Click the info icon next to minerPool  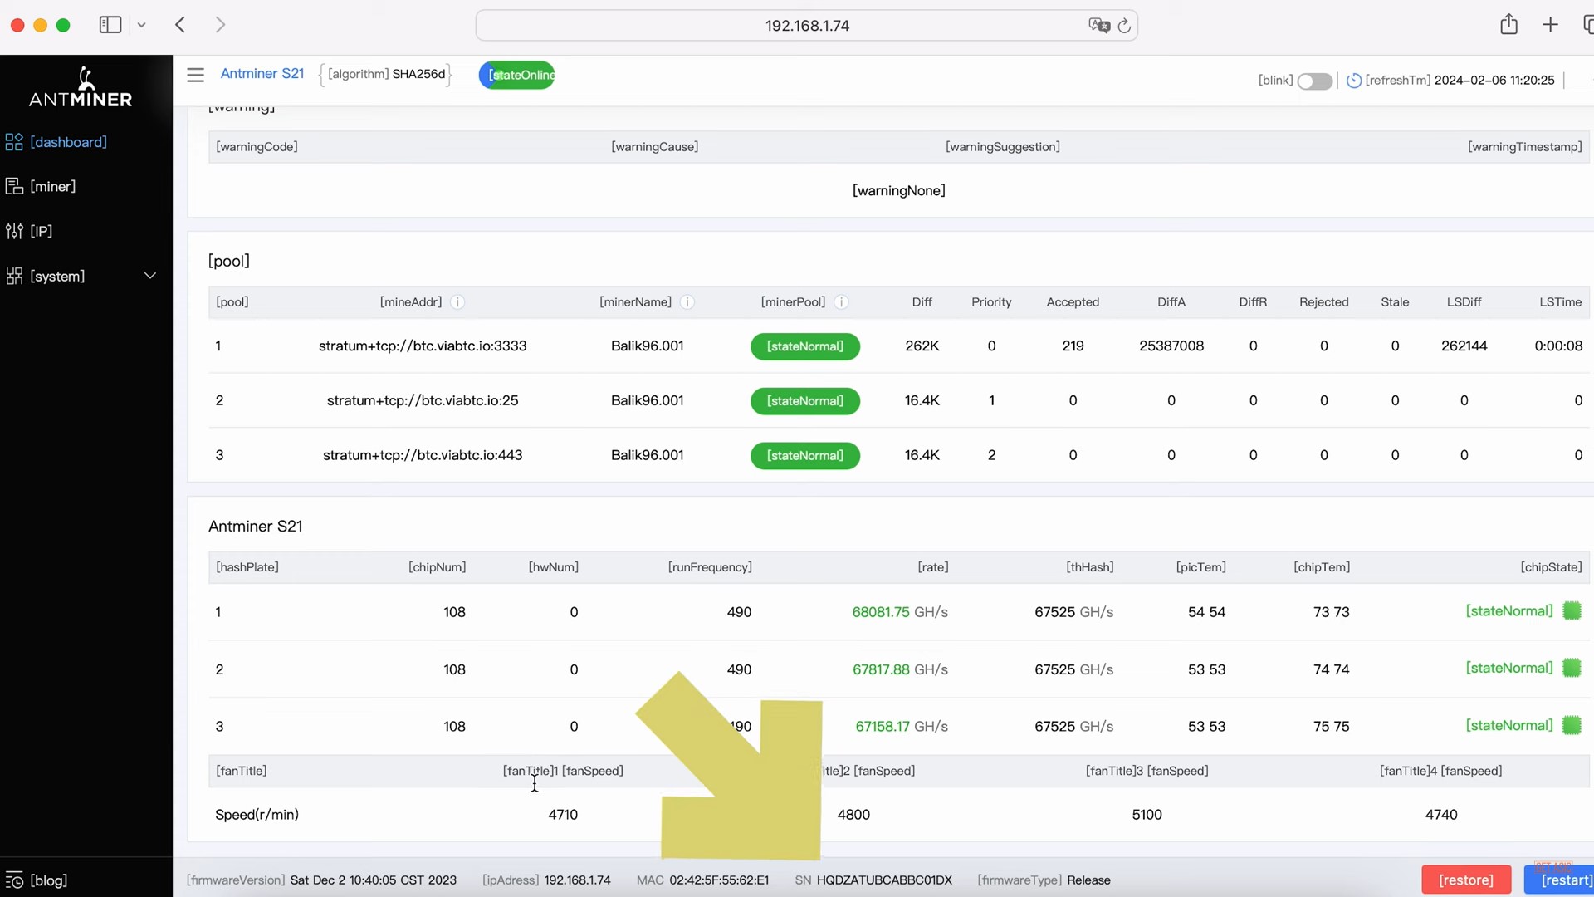[841, 302]
